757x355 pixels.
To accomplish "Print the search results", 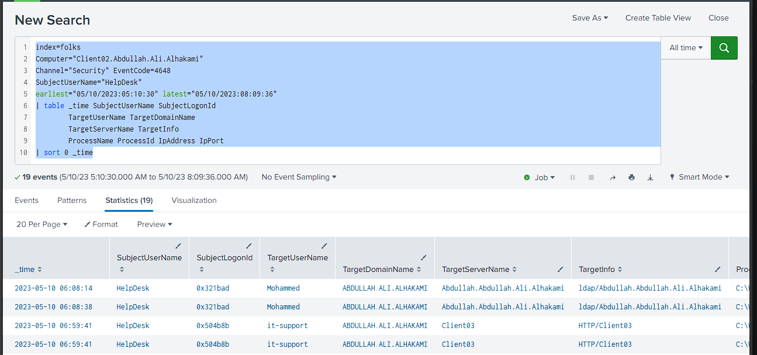I will point(631,177).
